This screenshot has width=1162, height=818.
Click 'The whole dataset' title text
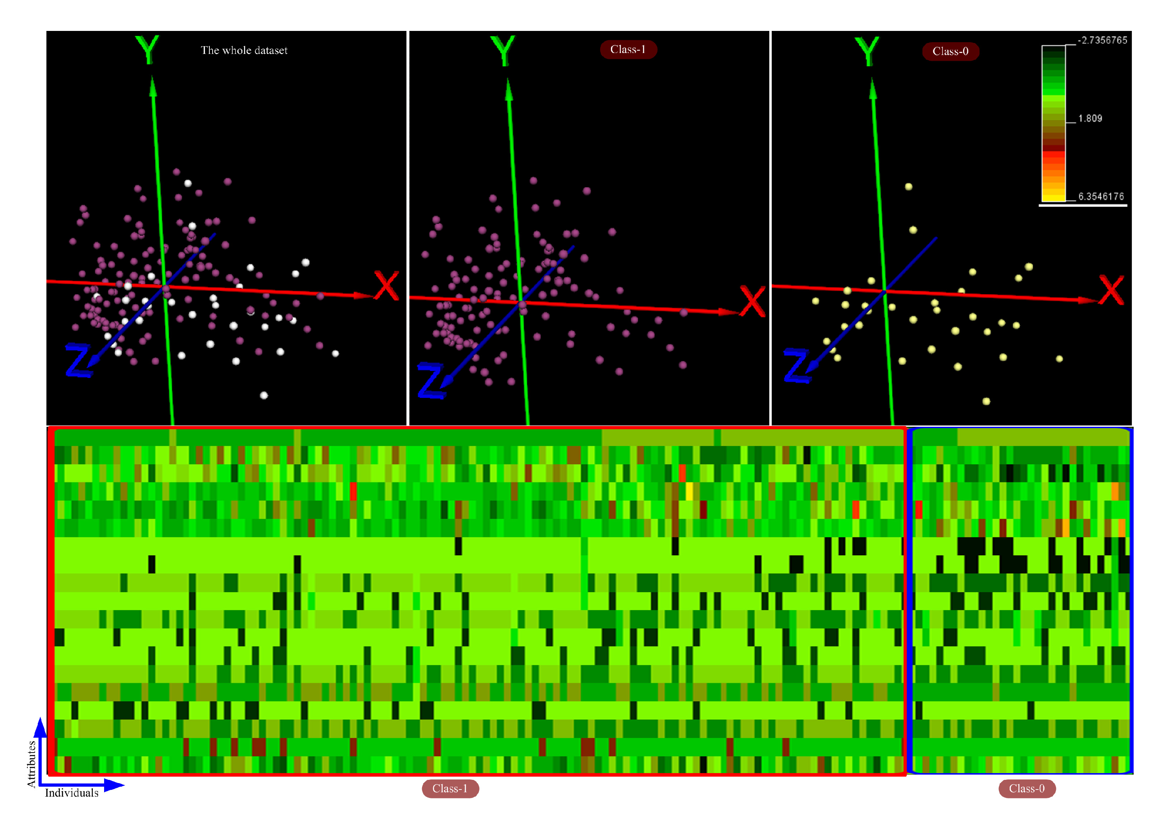pos(244,51)
